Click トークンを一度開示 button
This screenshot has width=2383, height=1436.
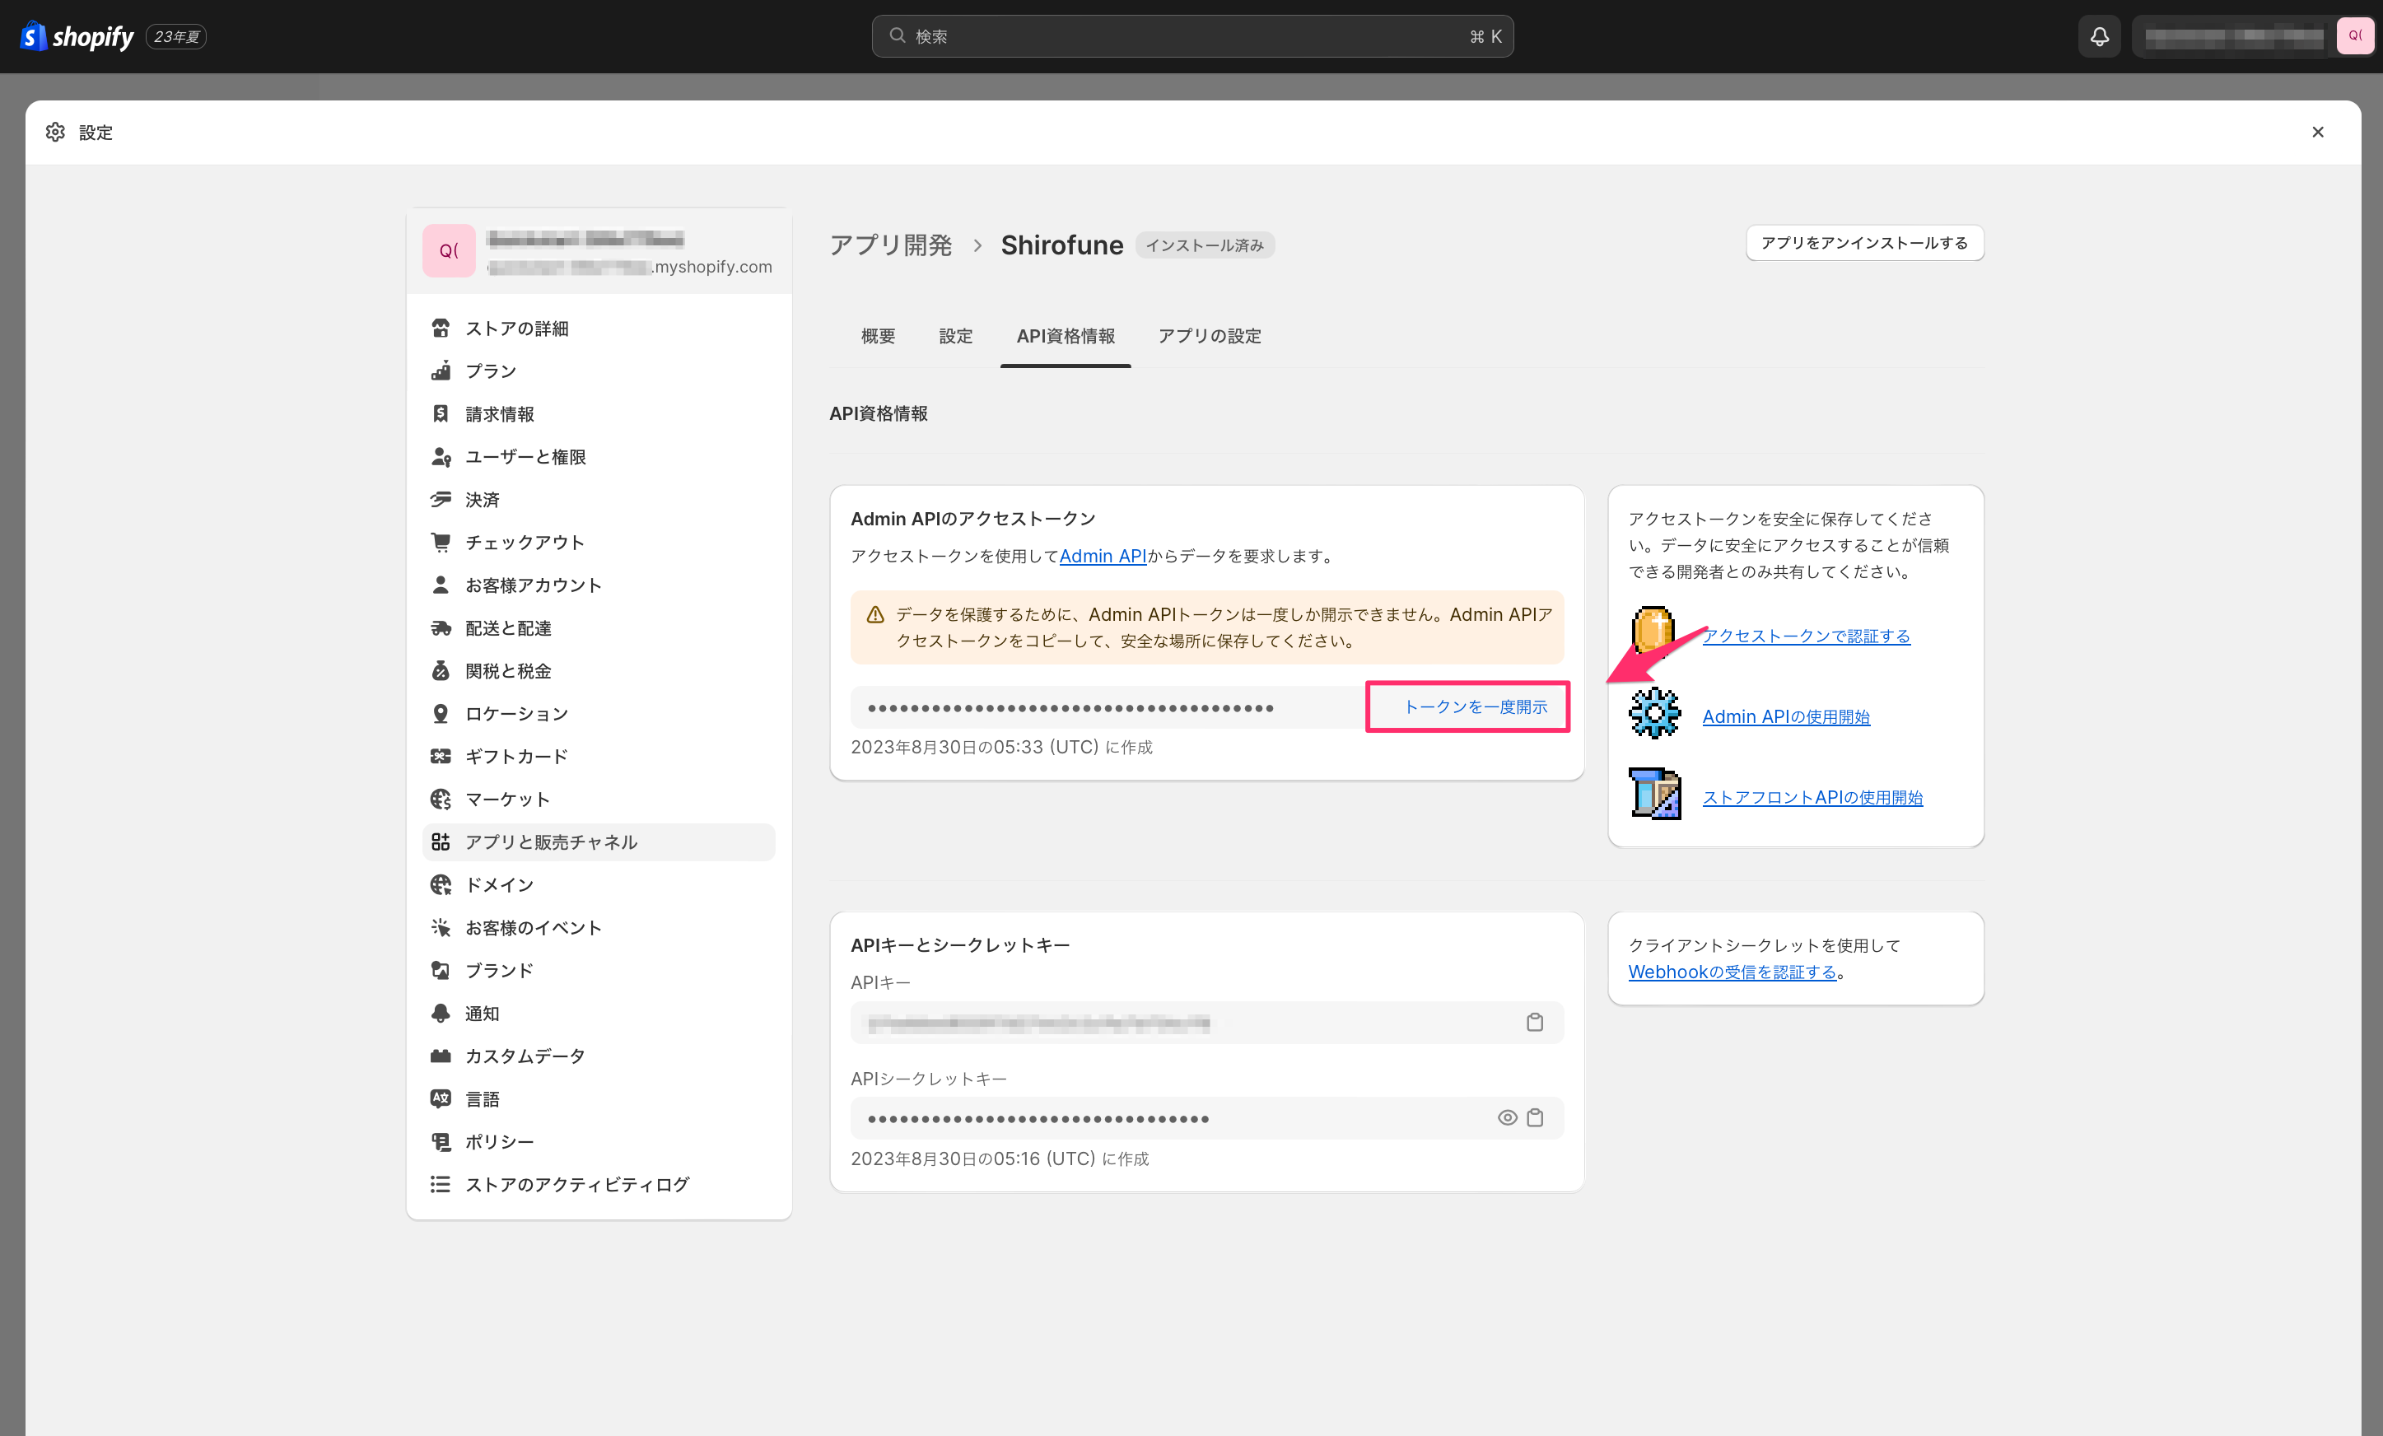coord(1475,706)
